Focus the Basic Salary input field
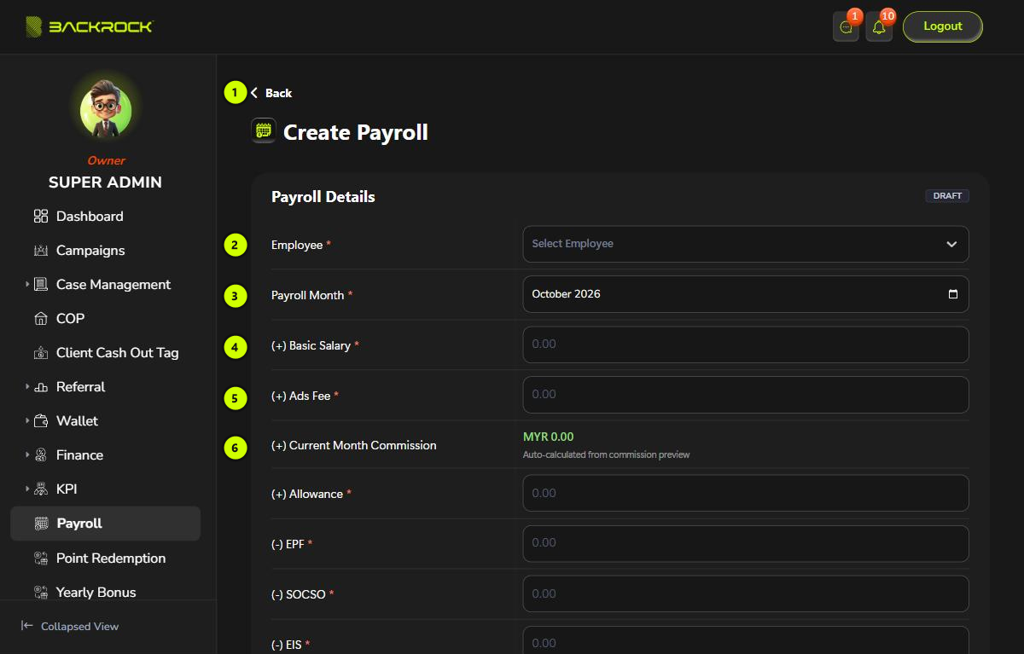The image size is (1024, 654). click(746, 344)
